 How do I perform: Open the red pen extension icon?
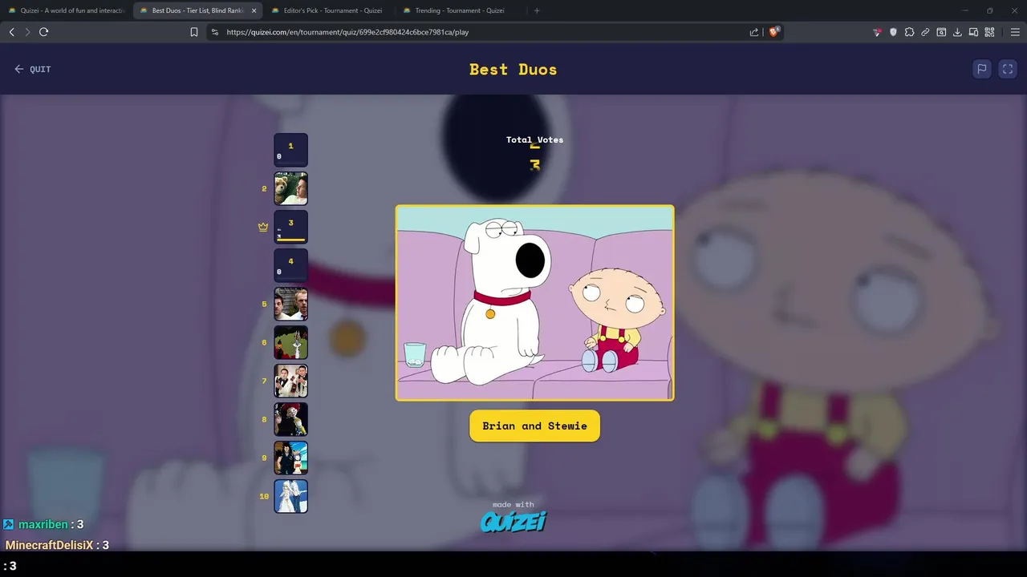tap(877, 32)
